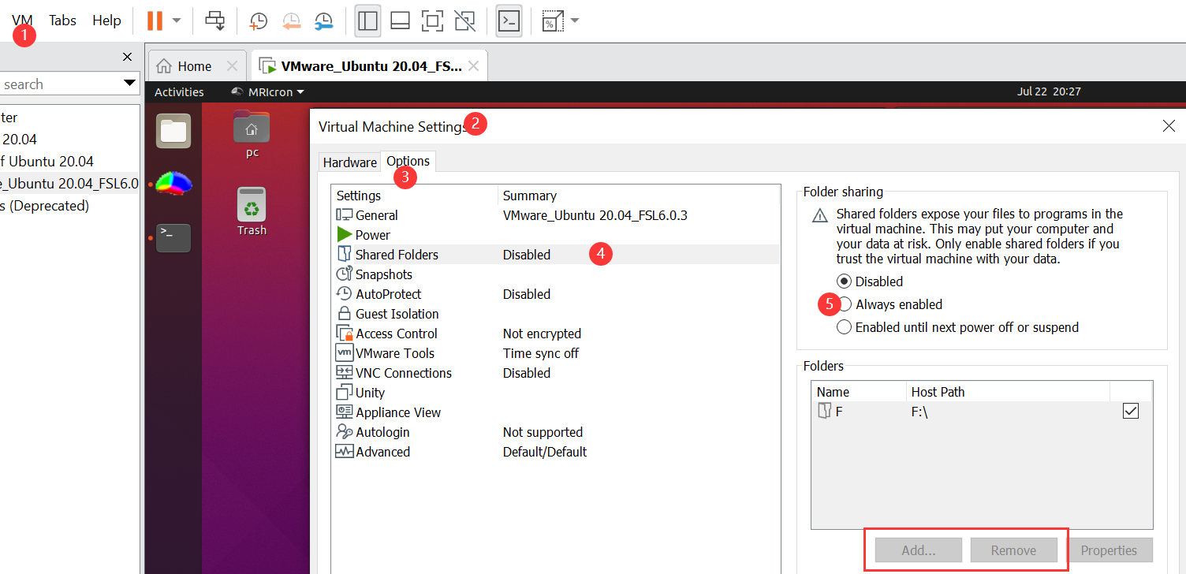
Task: Click the Remove button
Action: click(1014, 550)
